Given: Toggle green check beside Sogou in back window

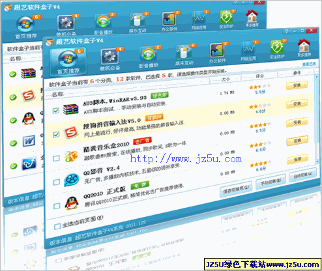Looking at the screenshot, I should pos(13,97).
